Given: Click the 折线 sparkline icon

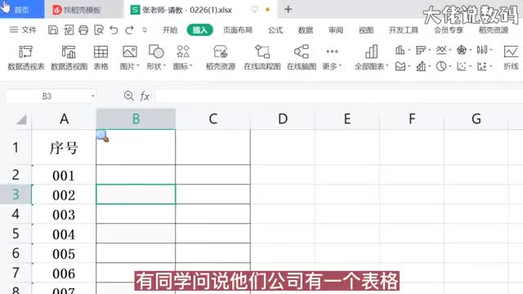Looking at the screenshot, I should [x=511, y=57].
